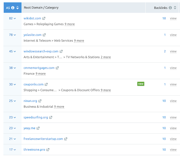
Task: Click the 1 backlinks count for yolasite.com
Action: (x=165, y=35)
